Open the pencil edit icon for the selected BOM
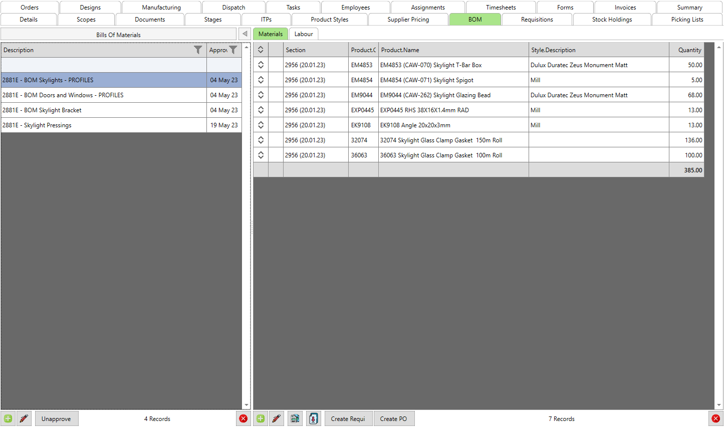This screenshot has width=724, height=428. [24, 418]
